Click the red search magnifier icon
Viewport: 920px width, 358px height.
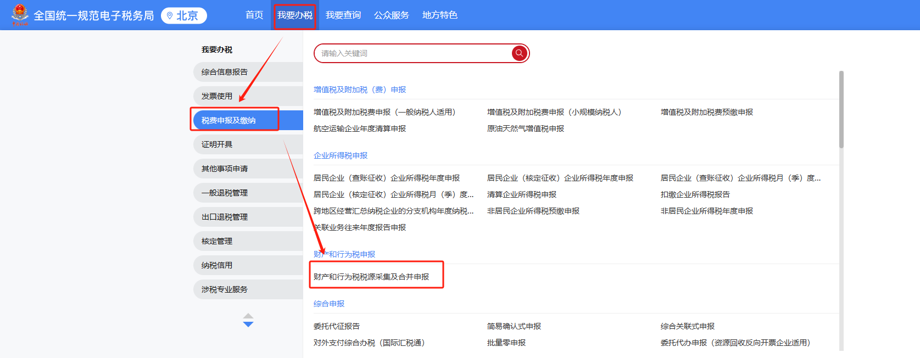(519, 53)
